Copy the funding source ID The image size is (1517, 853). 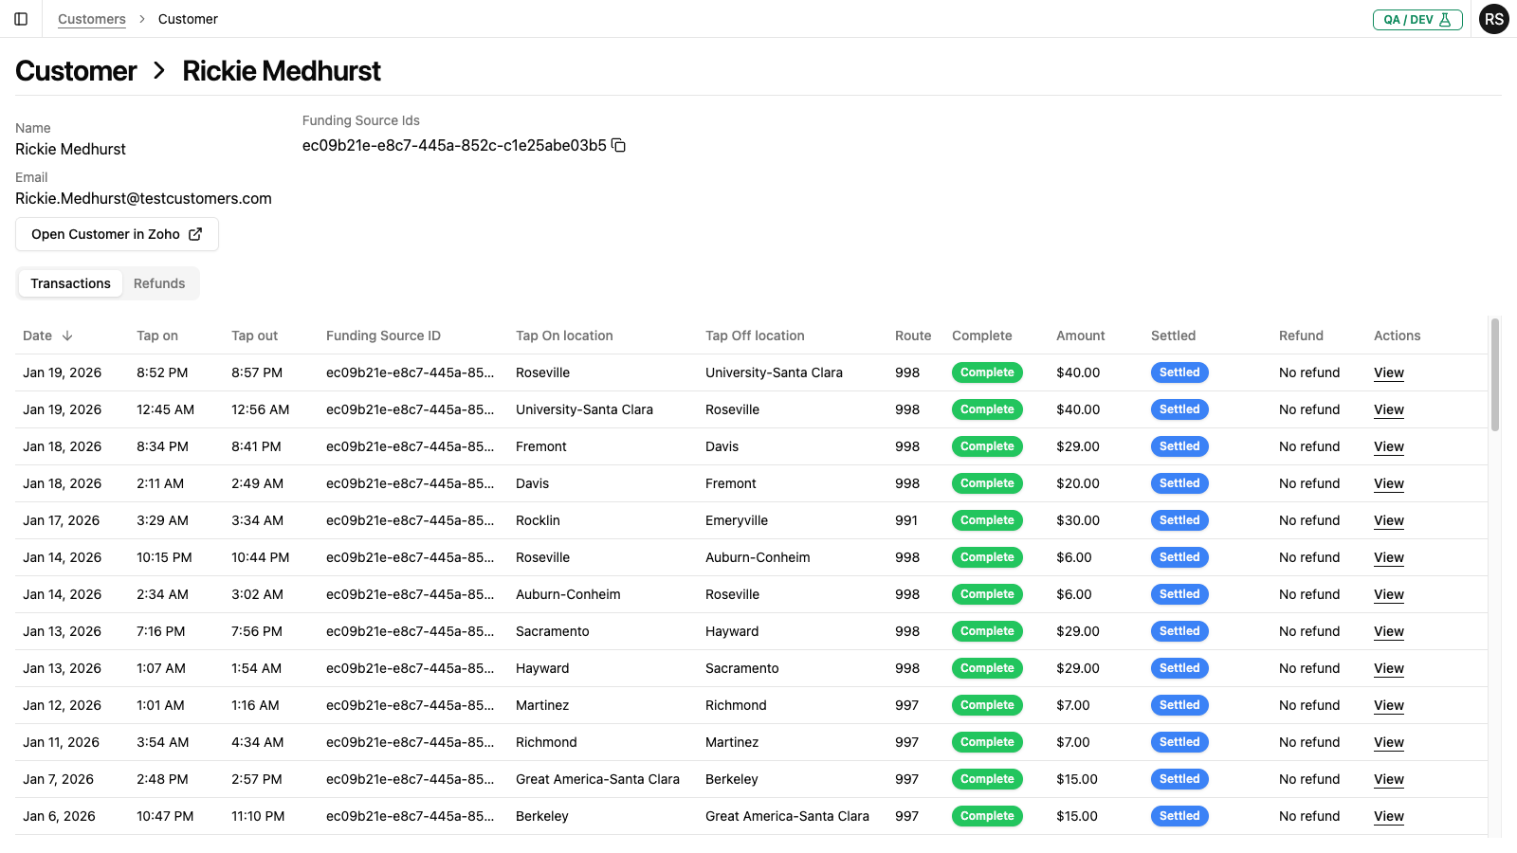coord(618,145)
